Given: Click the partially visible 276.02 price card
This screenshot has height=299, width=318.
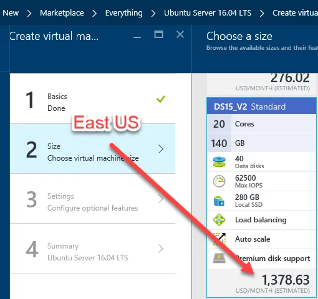Looking at the screenshot, I should coord(261,83).
